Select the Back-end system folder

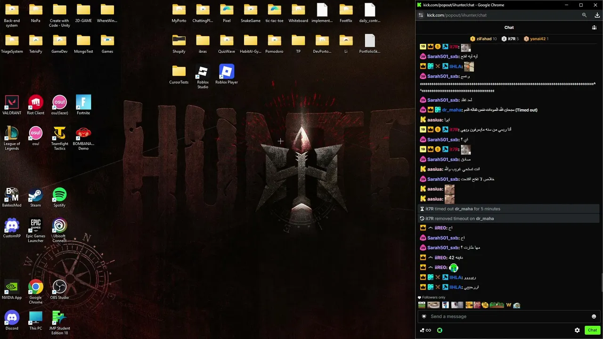[x=12, y=15]
